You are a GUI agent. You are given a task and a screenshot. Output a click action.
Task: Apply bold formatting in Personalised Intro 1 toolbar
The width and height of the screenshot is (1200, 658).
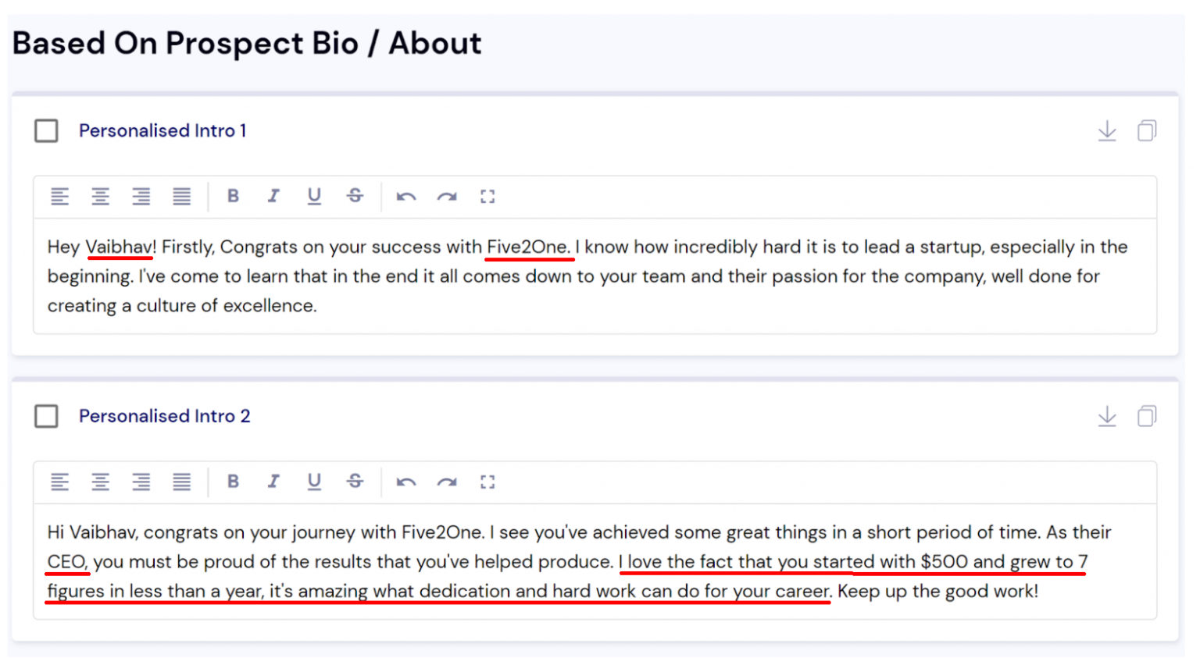233,196
